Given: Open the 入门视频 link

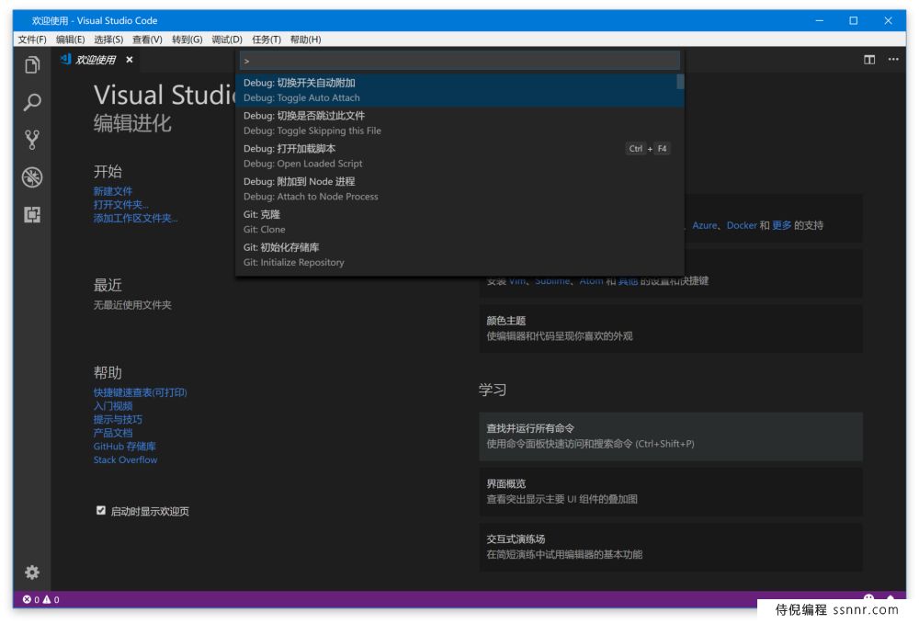Looking at the screenshot, I should tap(112, 405).
